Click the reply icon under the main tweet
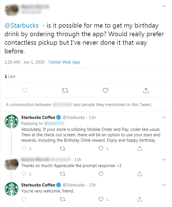The image size is (172, 207). 24,90
